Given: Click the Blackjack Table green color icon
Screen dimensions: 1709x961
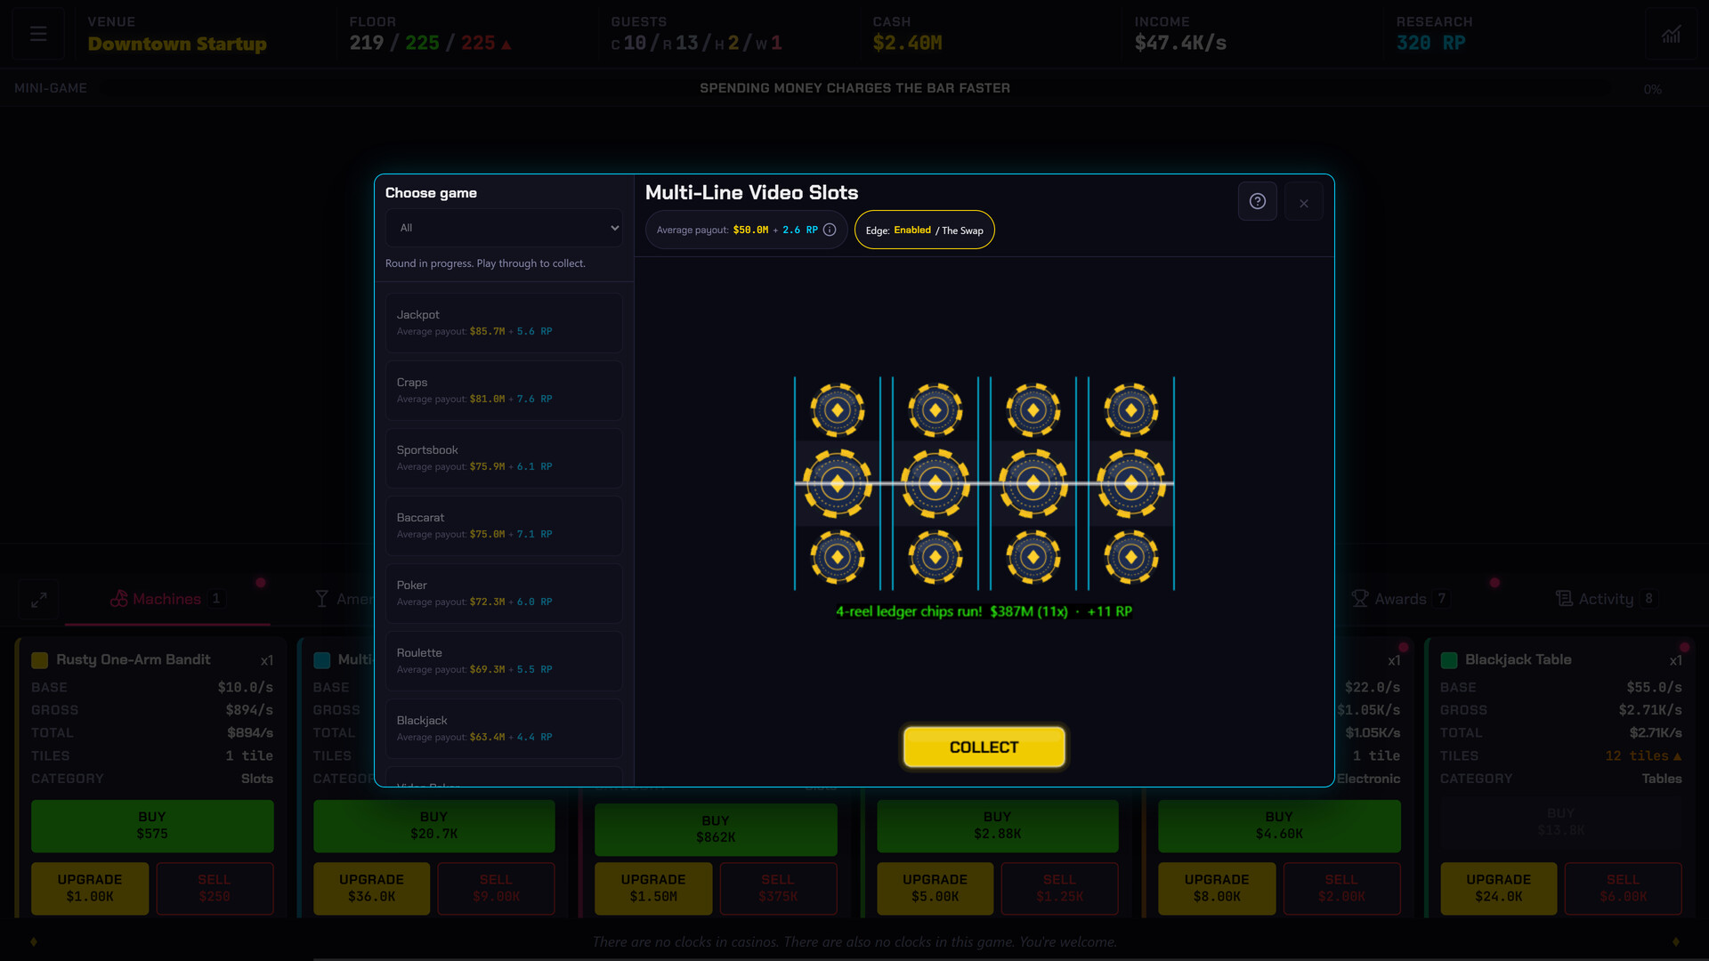Looking at the screenshot, I should [x=1449, y=660].
